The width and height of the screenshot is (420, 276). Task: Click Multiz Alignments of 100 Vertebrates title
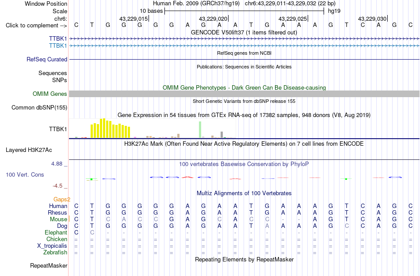[x=244, y=193]
